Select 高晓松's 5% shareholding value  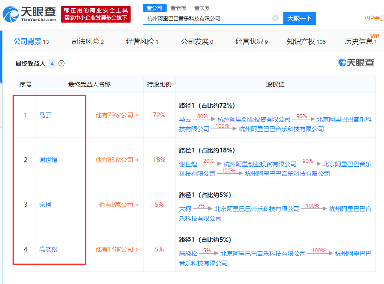[159, 249]
